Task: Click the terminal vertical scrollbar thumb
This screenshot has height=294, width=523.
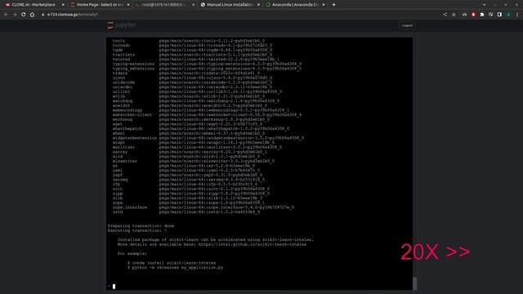Action: pyautogui.click(x=414, y=283)
